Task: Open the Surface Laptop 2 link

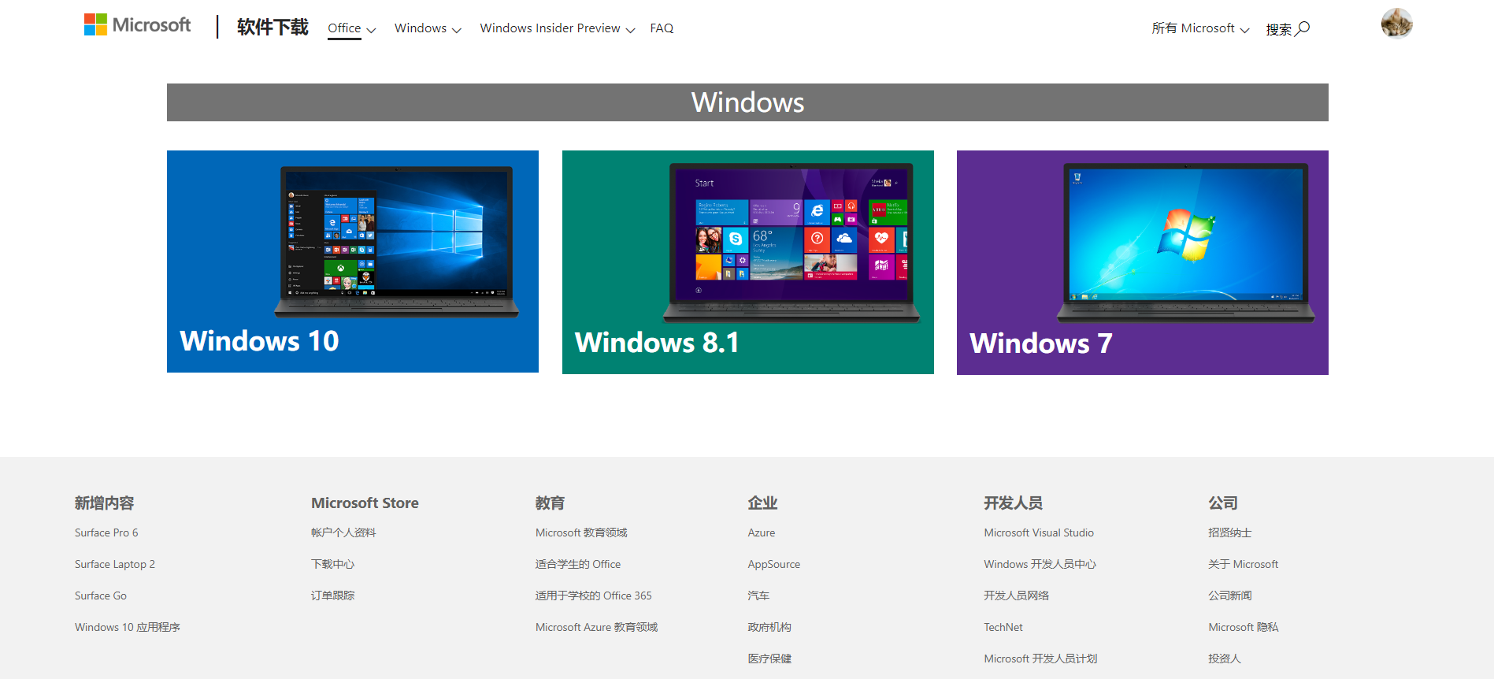Action: coord(115,564)
